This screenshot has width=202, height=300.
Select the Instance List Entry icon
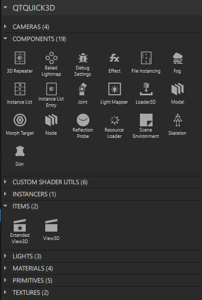[51, 89]
